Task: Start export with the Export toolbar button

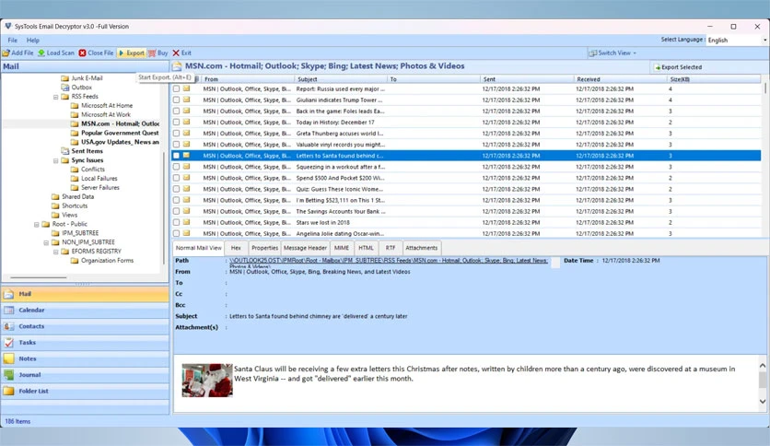Action: pyautogui.click(x=131, y=53)
